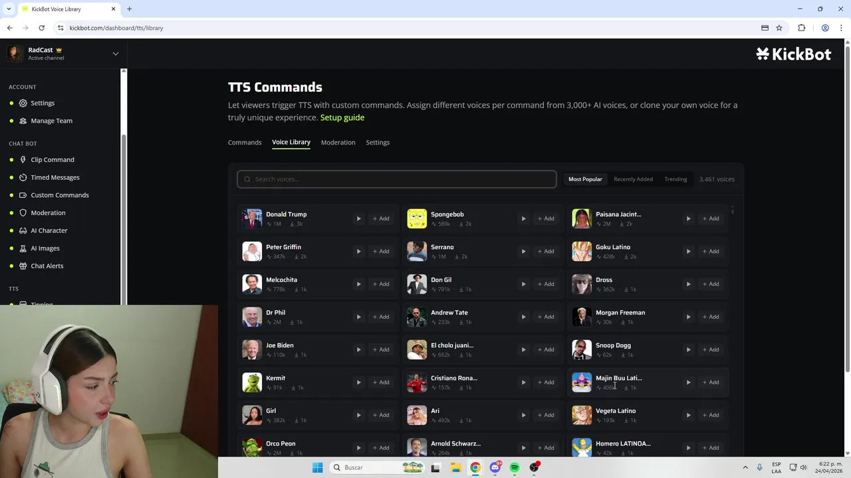Play the Andrew Tate voice preview
The width and height of the screenshot is (851, 478).
[523, 317]
